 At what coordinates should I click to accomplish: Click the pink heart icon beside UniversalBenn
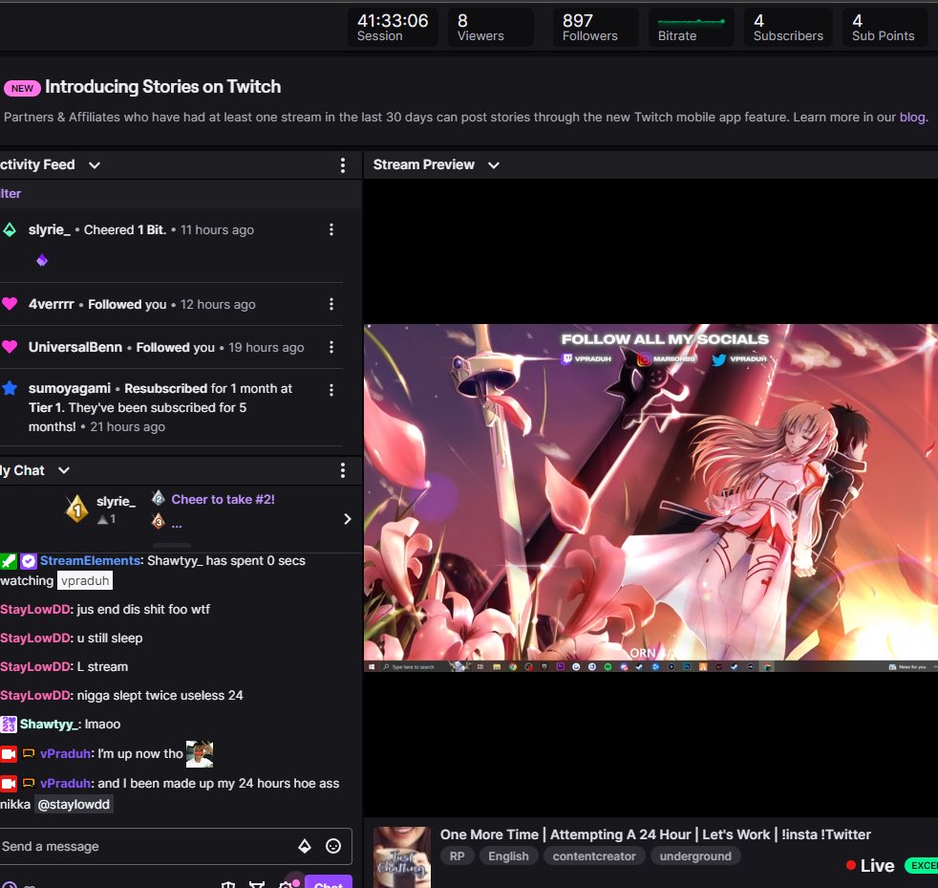(9, 347)
